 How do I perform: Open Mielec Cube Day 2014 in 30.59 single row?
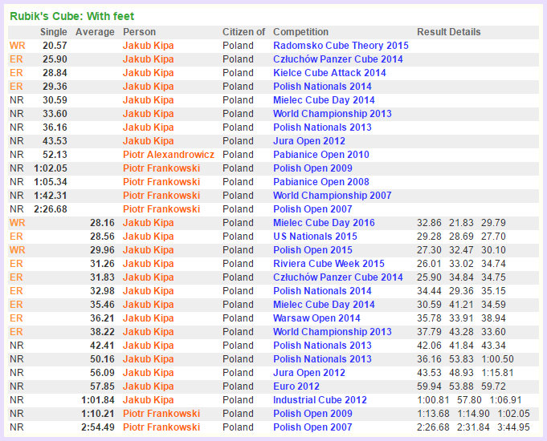pyautogui.click(x=324, y=100)
